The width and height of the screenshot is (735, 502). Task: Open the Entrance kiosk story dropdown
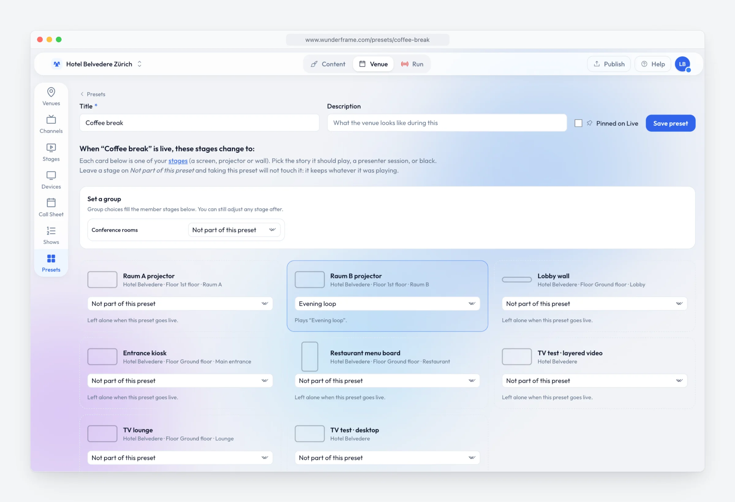(x=180, y=381)
